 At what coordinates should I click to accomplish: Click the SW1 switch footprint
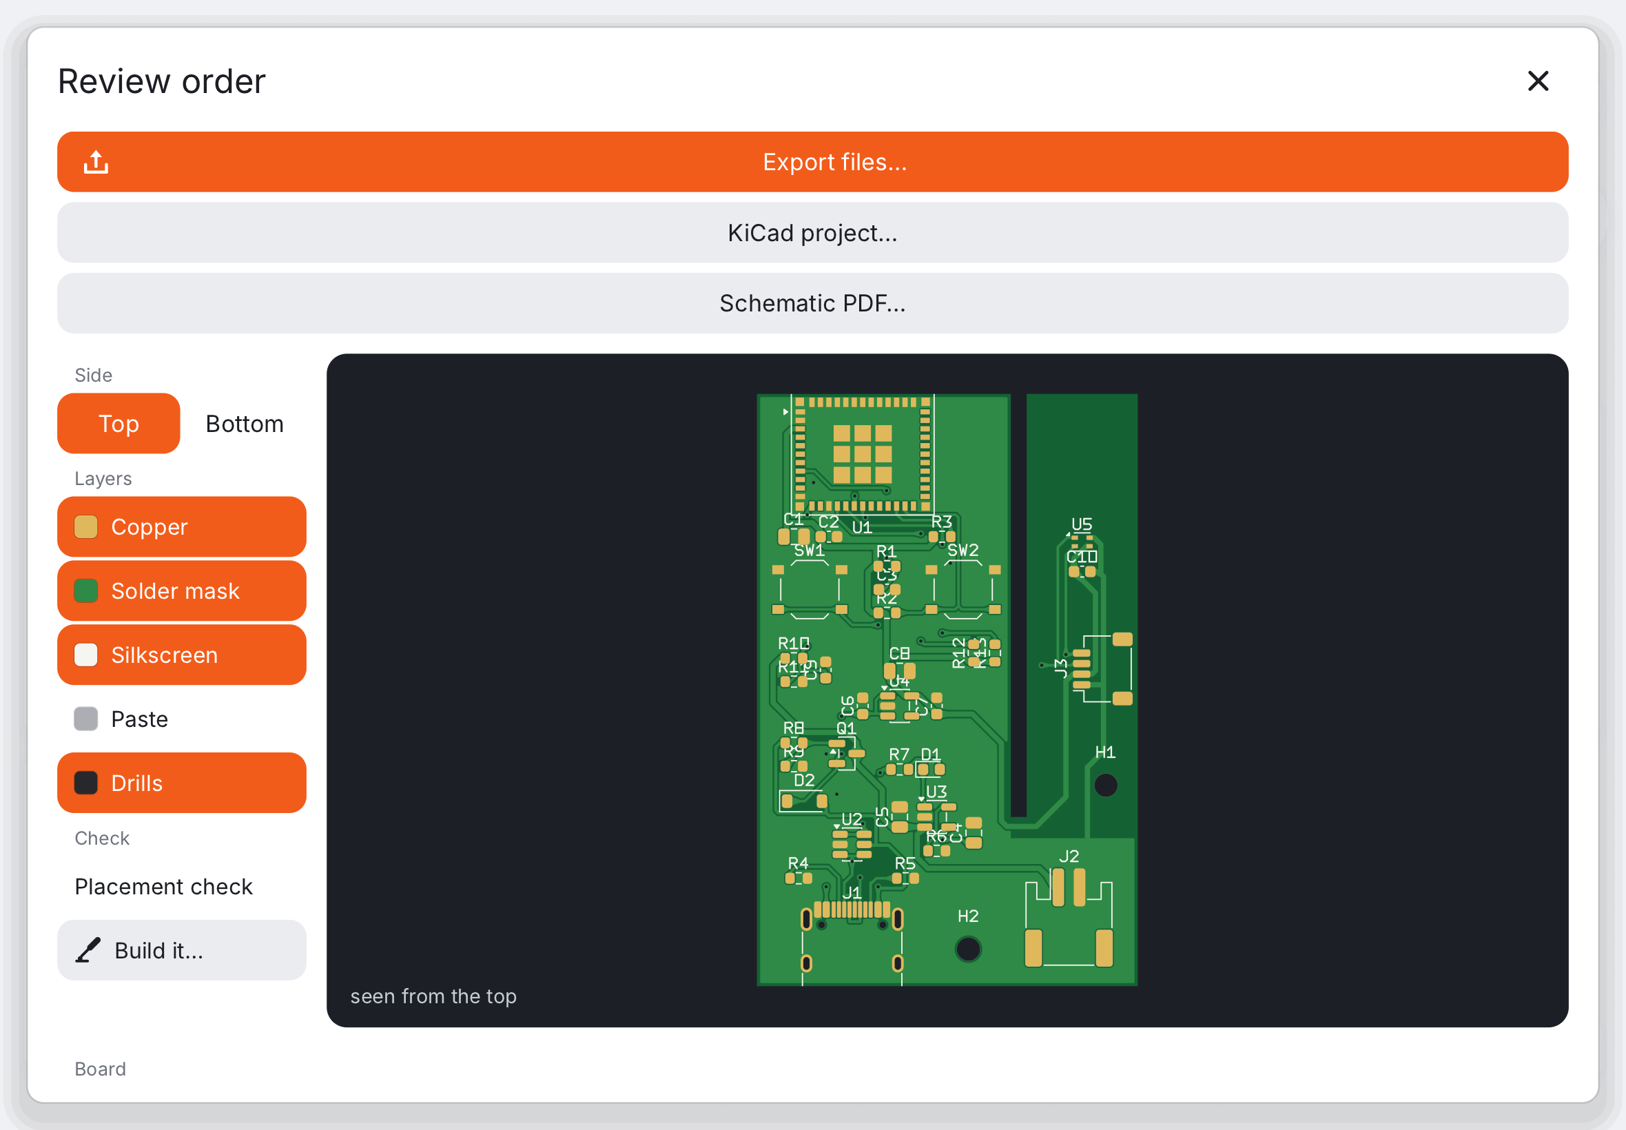coord(810,590)
